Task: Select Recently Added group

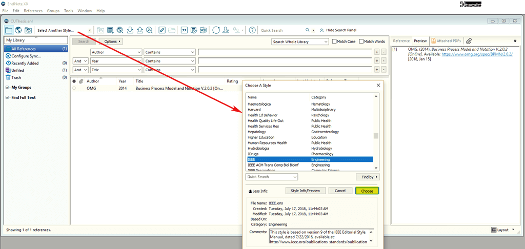Action: pos(36,63)
